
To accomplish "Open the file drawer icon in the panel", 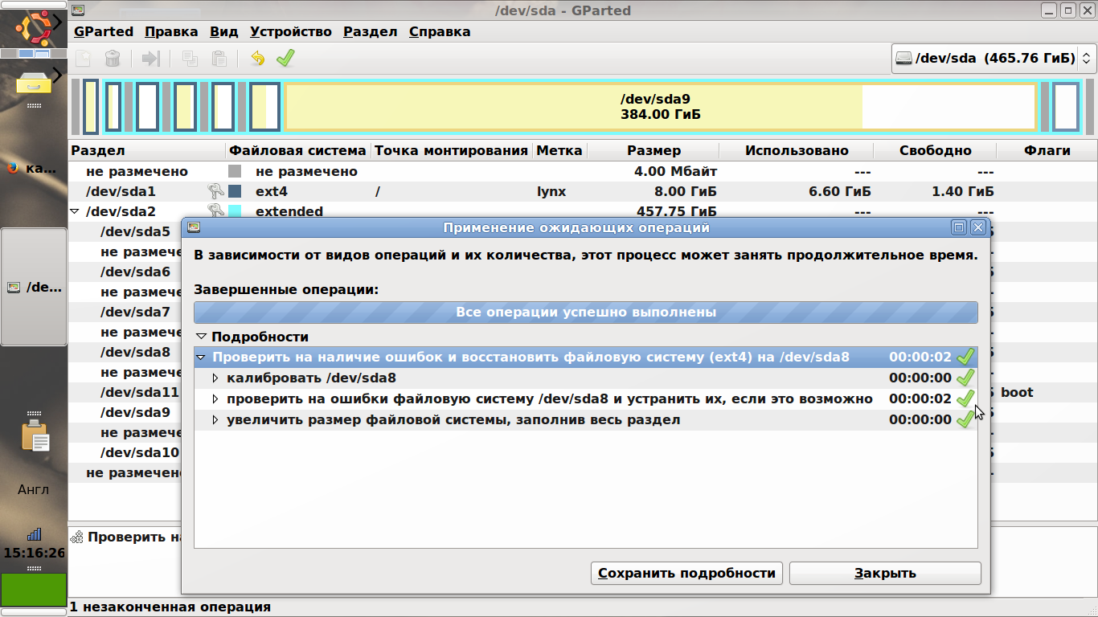I will coord(34,82).
